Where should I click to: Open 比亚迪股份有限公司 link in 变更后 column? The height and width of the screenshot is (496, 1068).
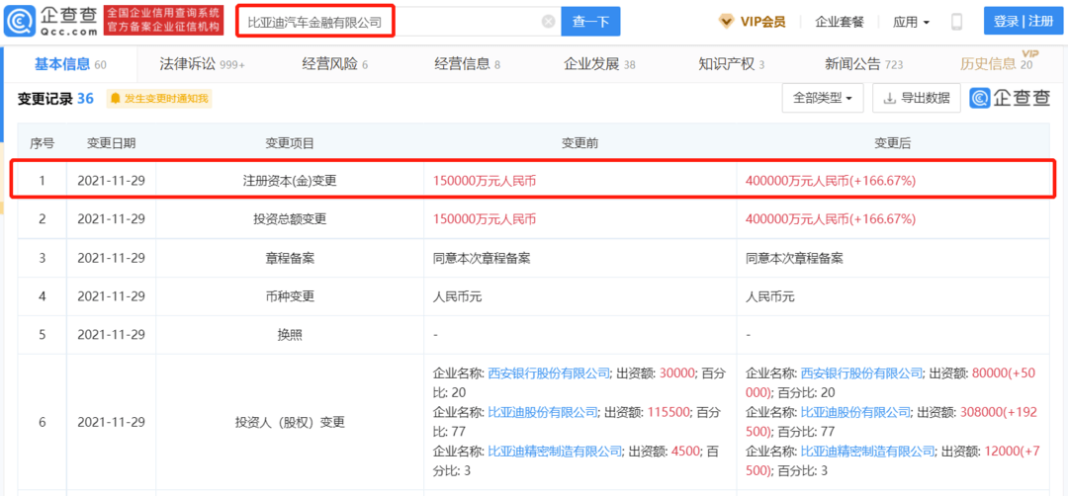(855, 412)
